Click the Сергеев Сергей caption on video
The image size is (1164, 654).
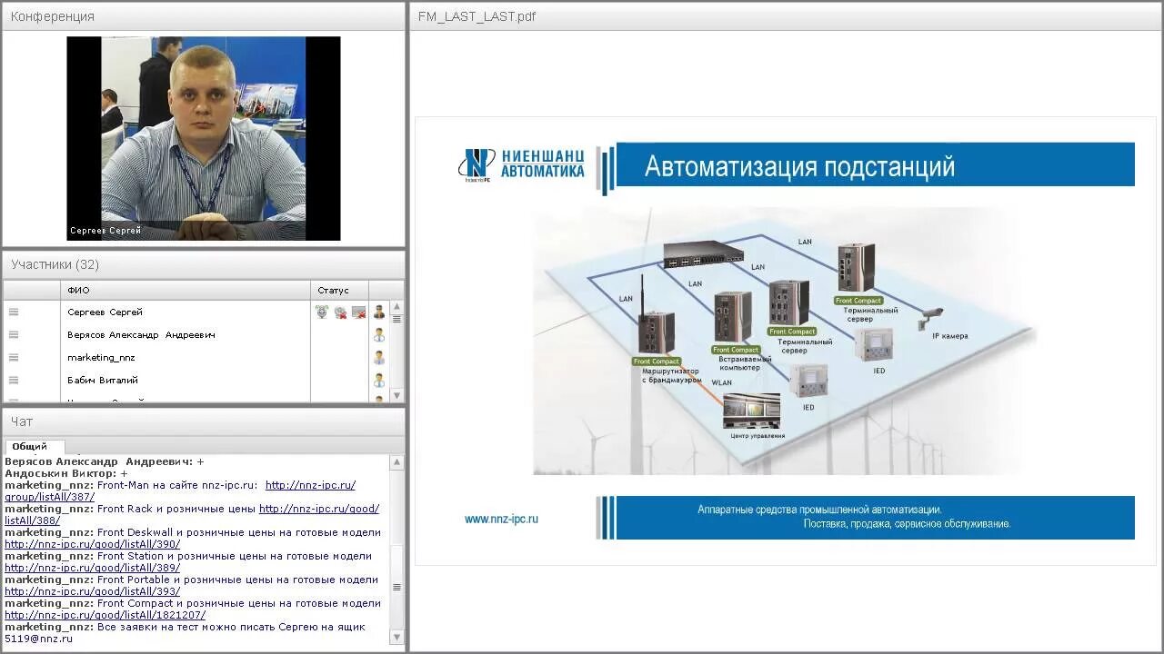coord(105,231)
